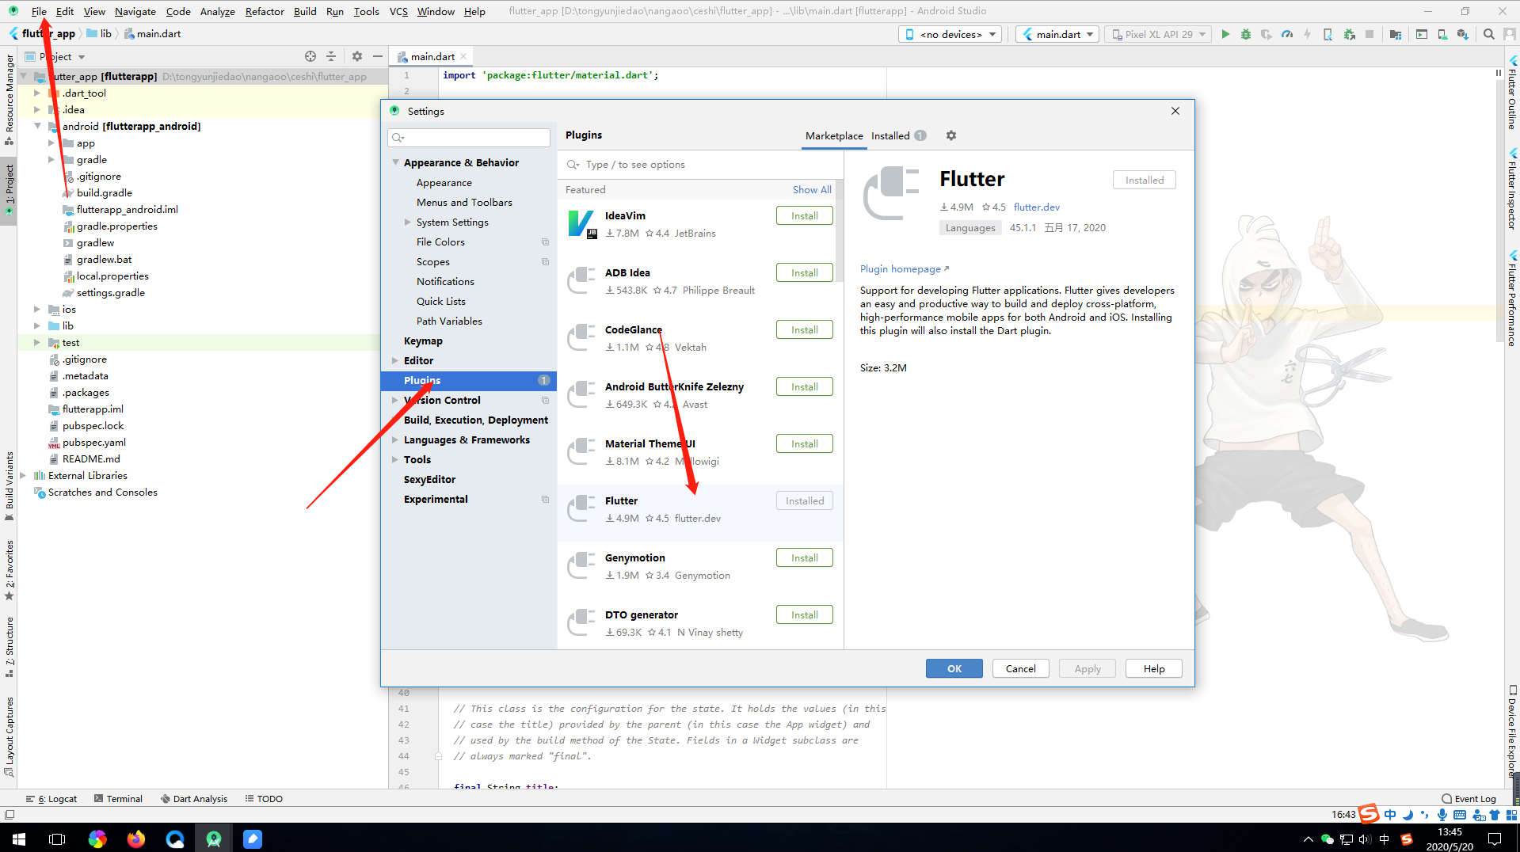Collapse all in Project panel toolbar
This screenshot has height=852, width=1520.
pyautogui.click(x=331, y=56)
